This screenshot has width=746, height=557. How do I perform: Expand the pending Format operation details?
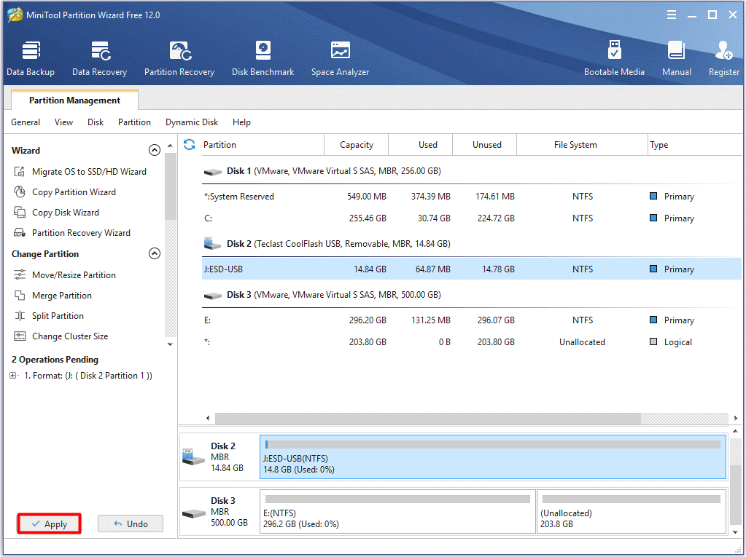click(x=13, y=376)
